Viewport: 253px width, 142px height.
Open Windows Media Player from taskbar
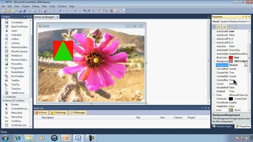click(41, 138)
